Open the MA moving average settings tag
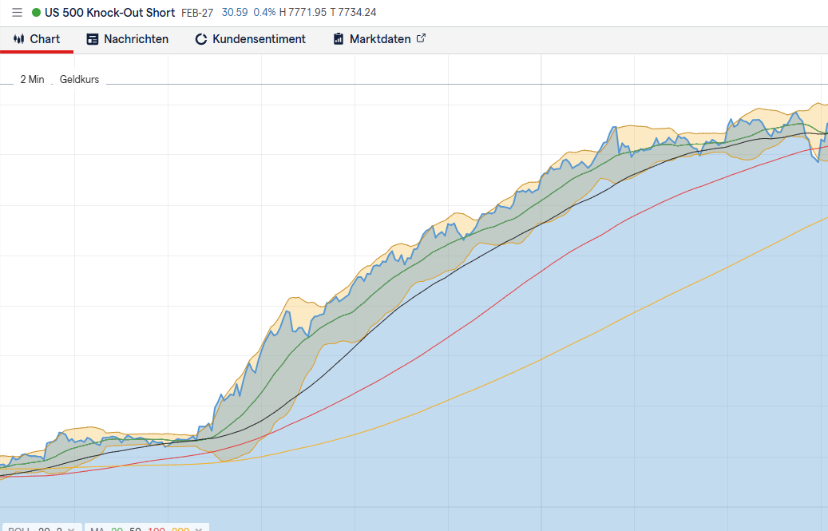This screenshot has width=828, height=531. click(140, 529)
